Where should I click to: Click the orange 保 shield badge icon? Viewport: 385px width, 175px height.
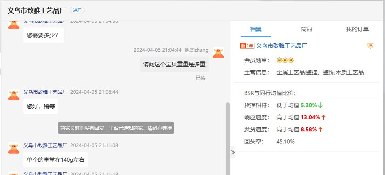point(370,46)
